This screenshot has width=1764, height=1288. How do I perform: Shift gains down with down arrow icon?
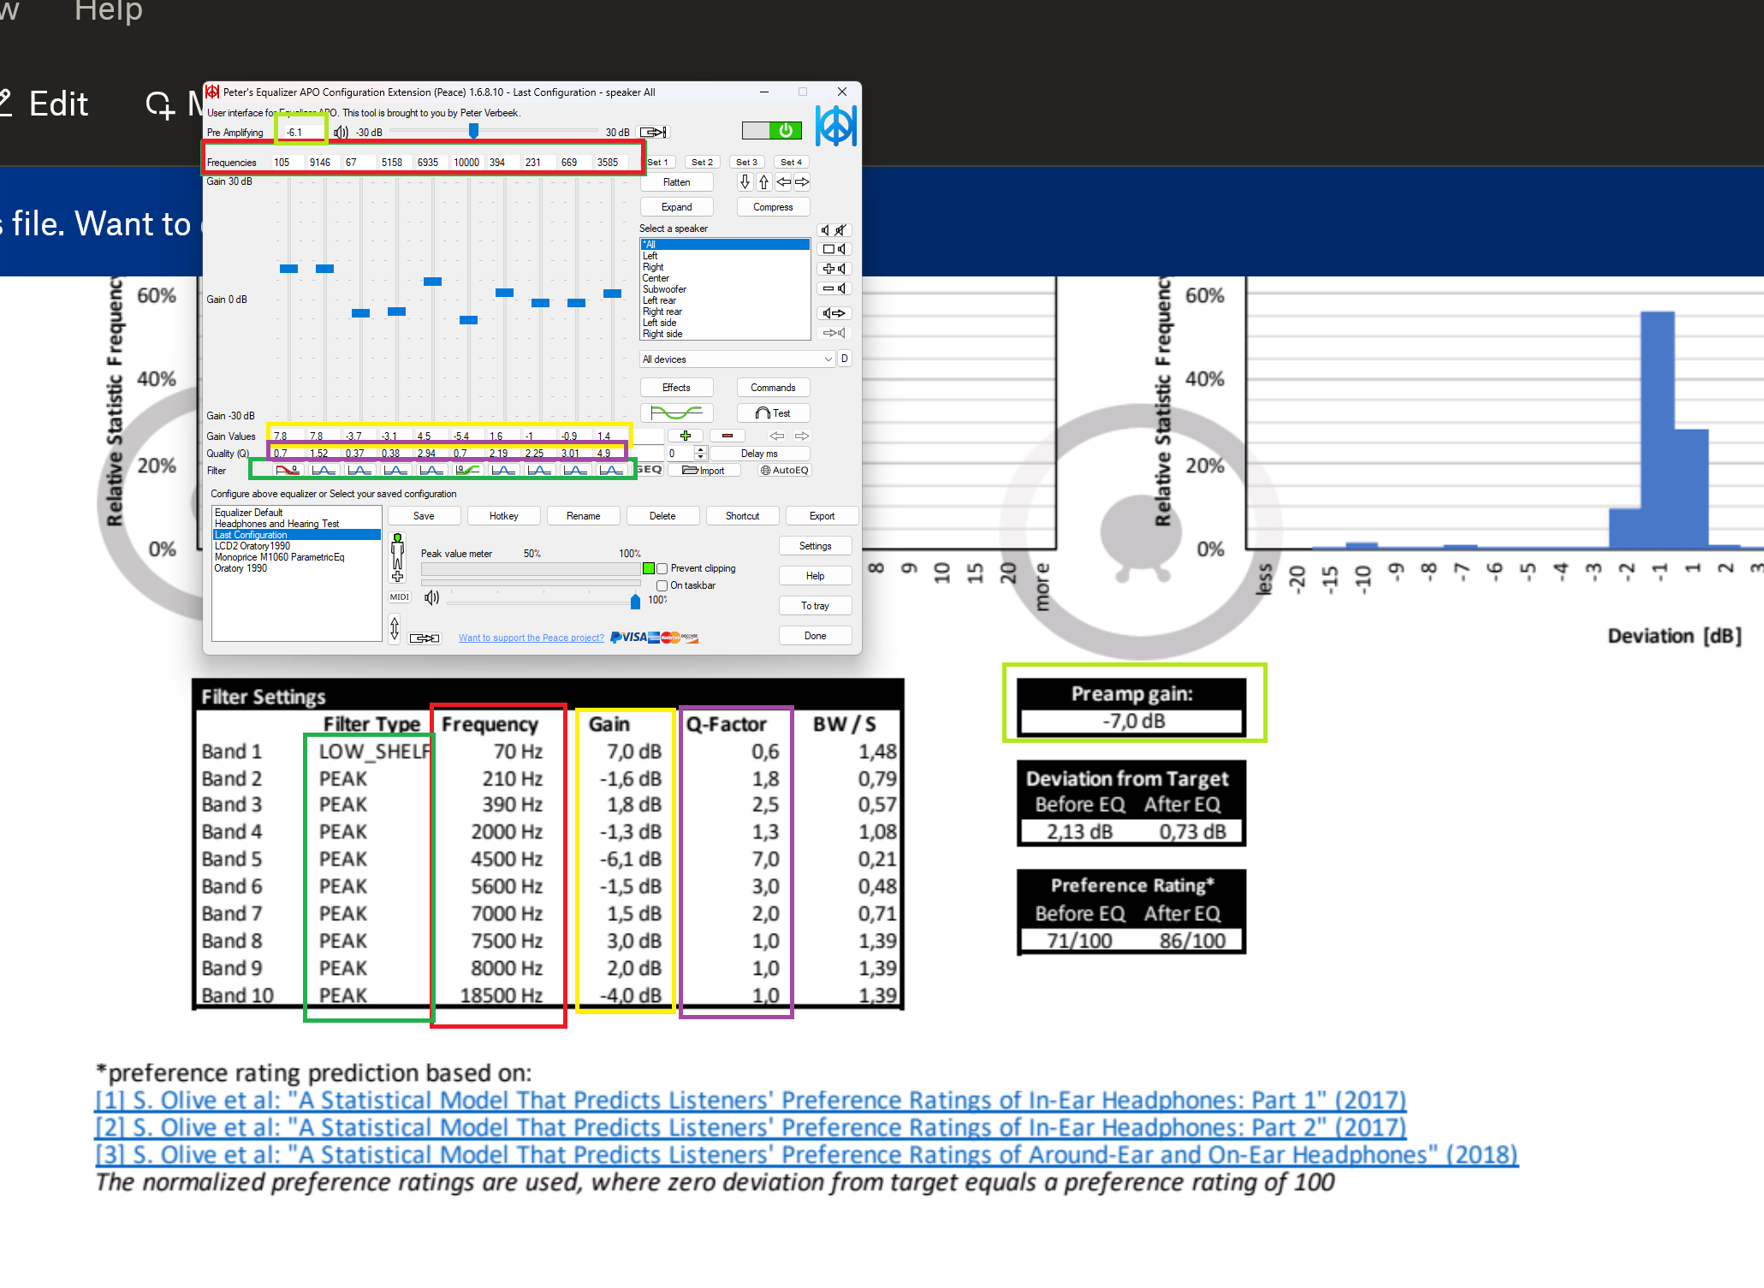tap(745, 181)
